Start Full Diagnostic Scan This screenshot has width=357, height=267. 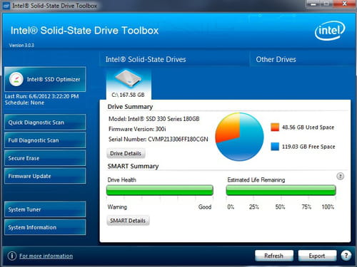point(45,140)
